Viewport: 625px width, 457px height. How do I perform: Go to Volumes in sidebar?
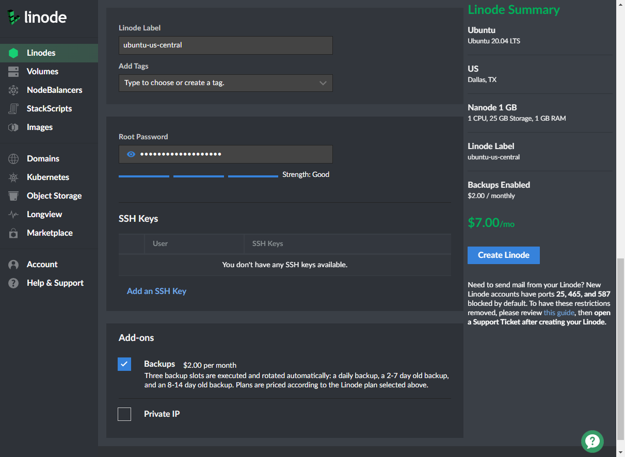[49, 72]
